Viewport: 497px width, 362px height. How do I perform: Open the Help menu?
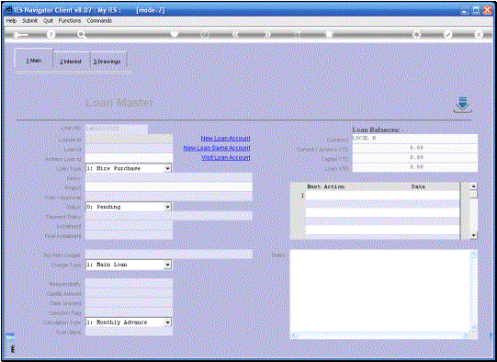(x=11, y=20)
